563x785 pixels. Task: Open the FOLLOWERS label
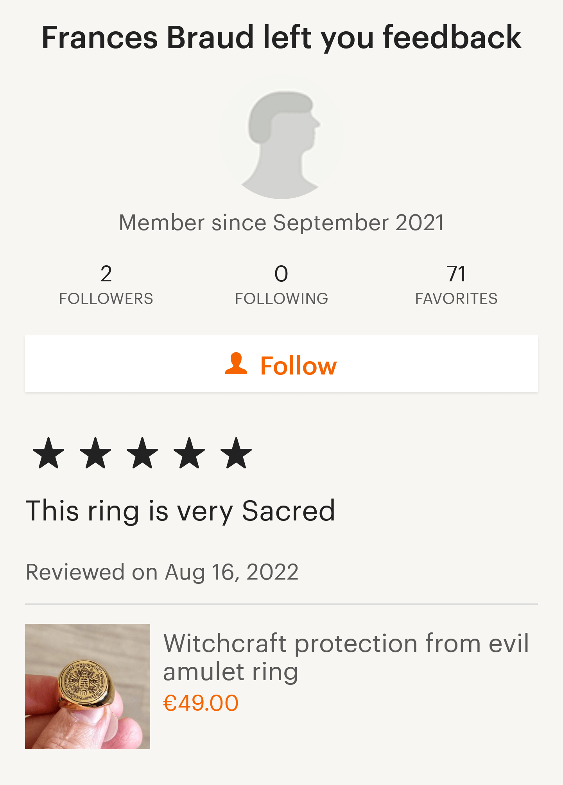[x=106, y=299]
